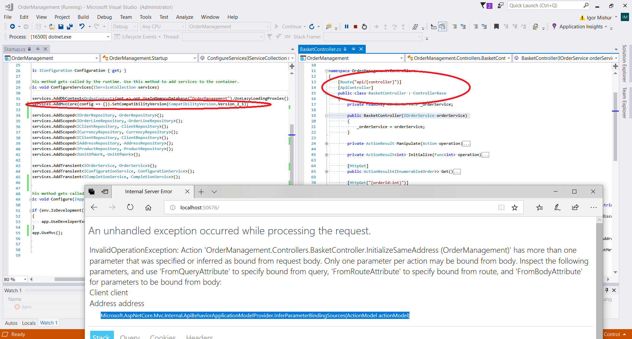The width and height of the screenshot is (632, 339).
Task: Expand collapsed Initialize method in BasketController
Action: pyautogui.click(x=327, y=155)
